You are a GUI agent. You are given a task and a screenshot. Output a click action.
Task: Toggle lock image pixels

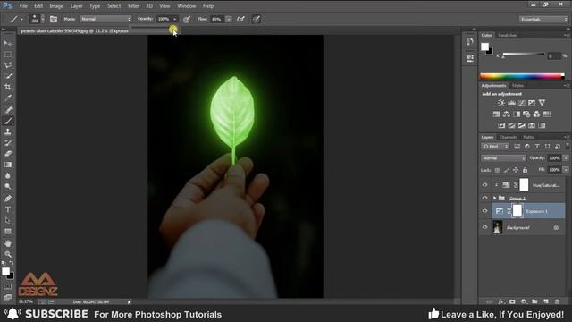coord(507,170)
